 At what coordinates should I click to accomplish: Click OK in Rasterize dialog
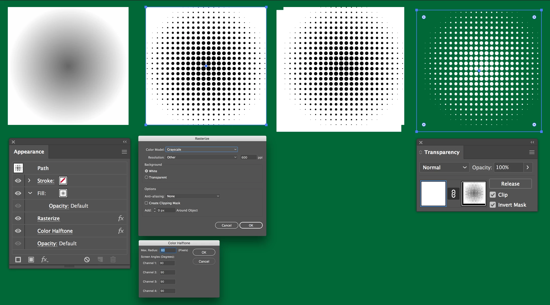251,225
